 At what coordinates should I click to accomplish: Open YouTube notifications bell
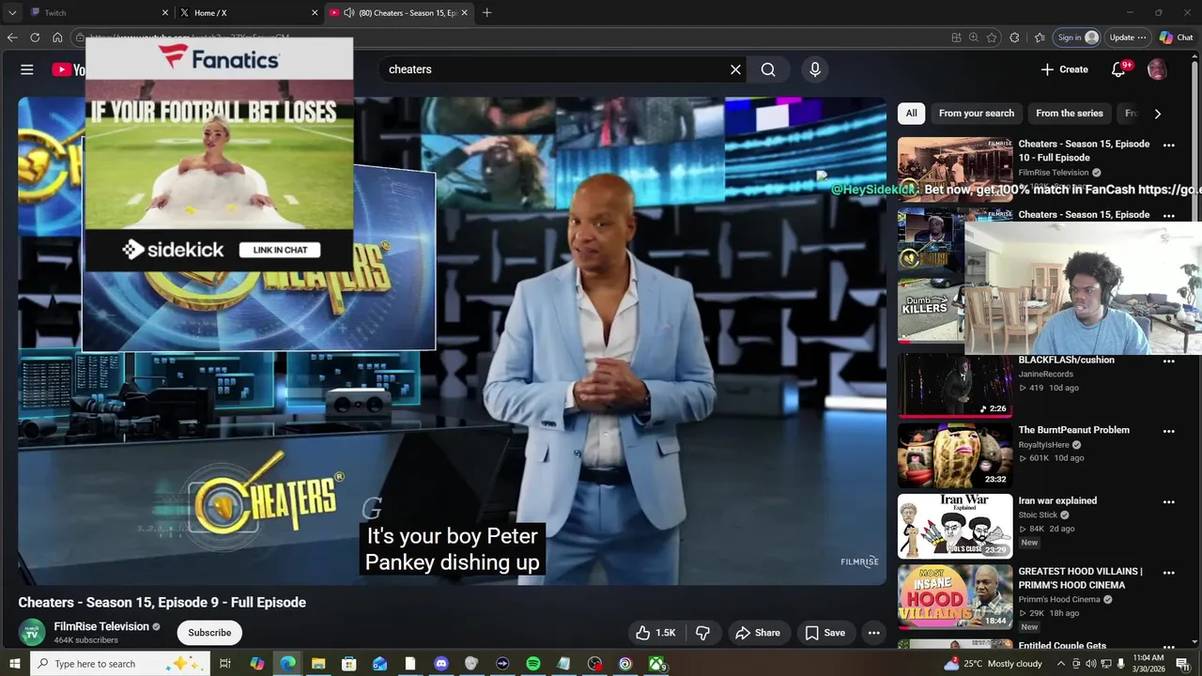pos(1118,69)
